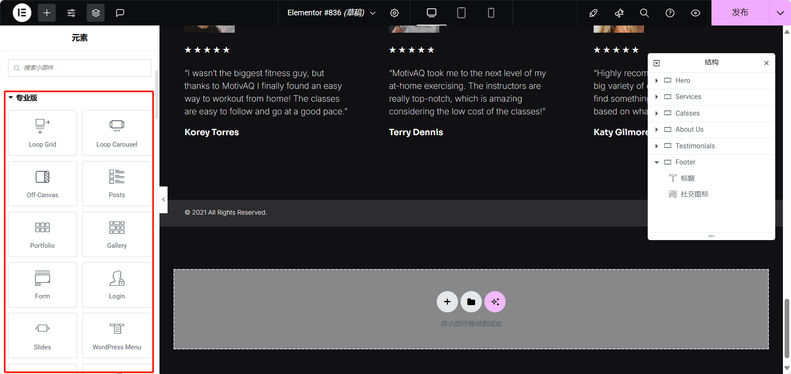Click the Korey Torres testimonial name
791x374 pixels.
pos(212,132)
